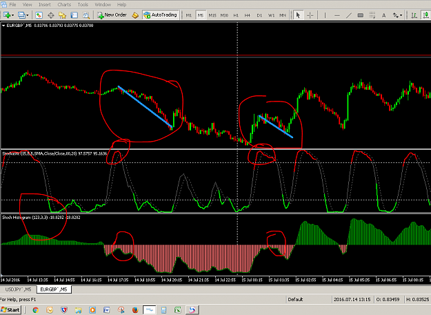Switch to Bar Chart display icon
431x315 pixels.
click(x=414, y=15)
